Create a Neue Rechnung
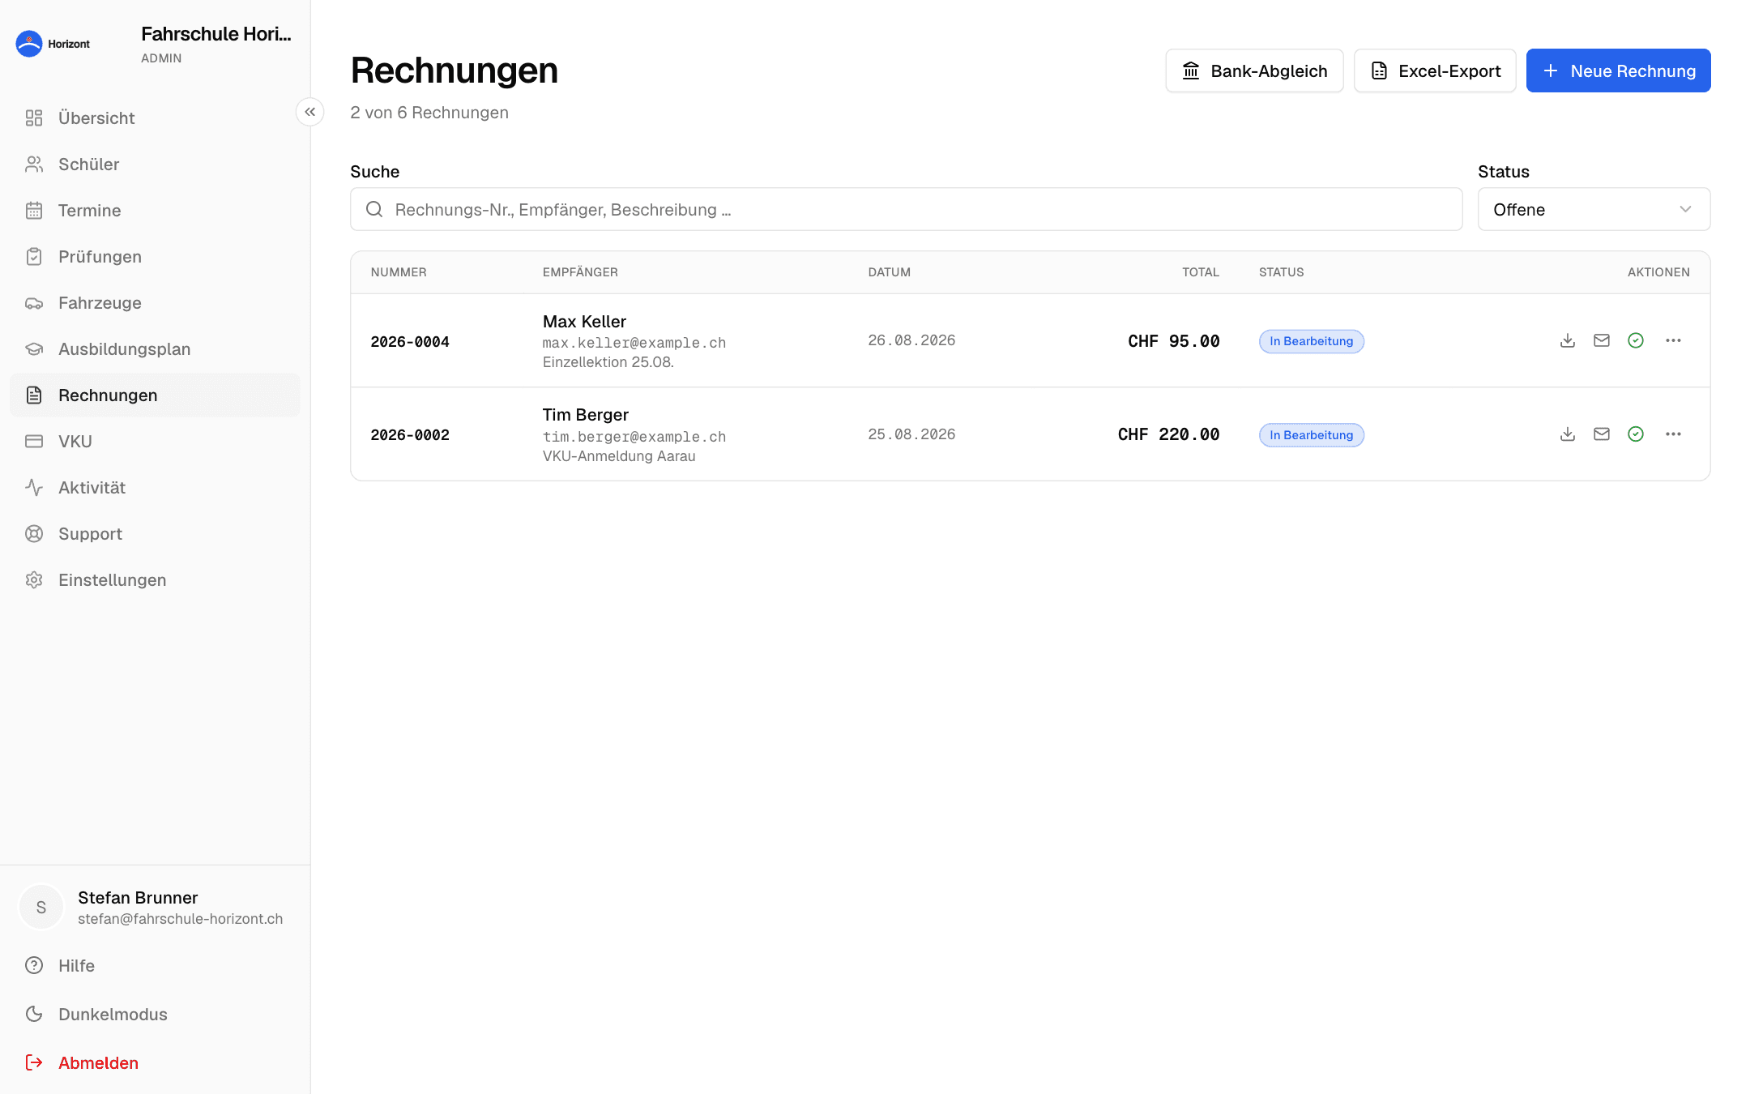 (x=1618, y=71)
